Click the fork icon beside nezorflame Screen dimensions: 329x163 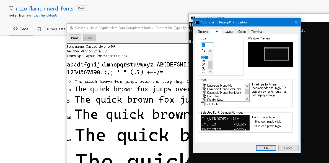(x=11, y=8)
